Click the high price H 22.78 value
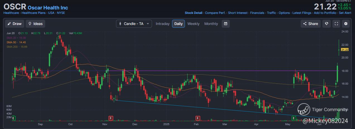 (36, 33)
